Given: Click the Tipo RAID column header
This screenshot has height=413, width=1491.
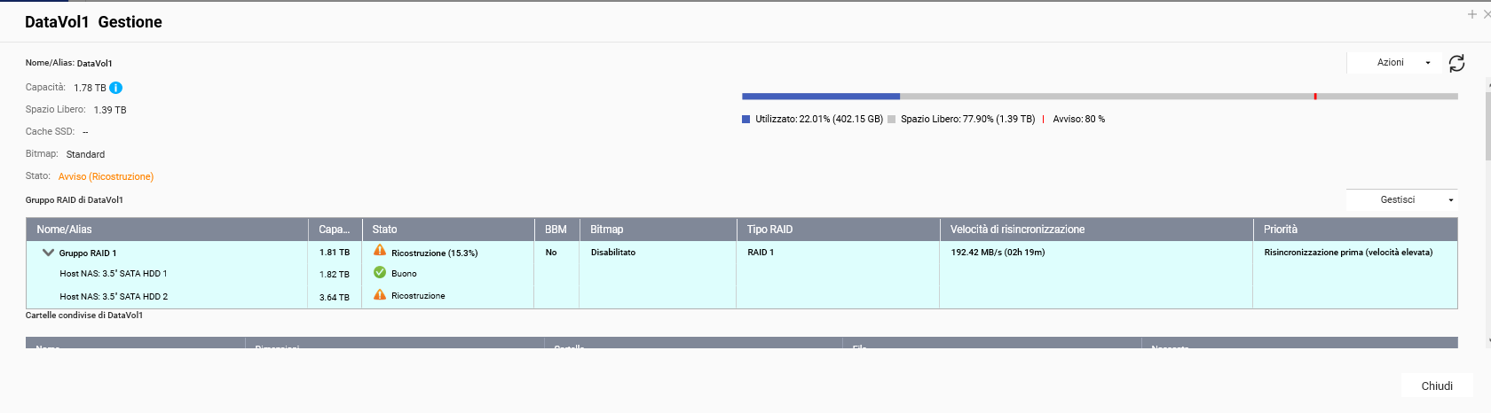Looking at the screenshot, I should coord(769,230).
